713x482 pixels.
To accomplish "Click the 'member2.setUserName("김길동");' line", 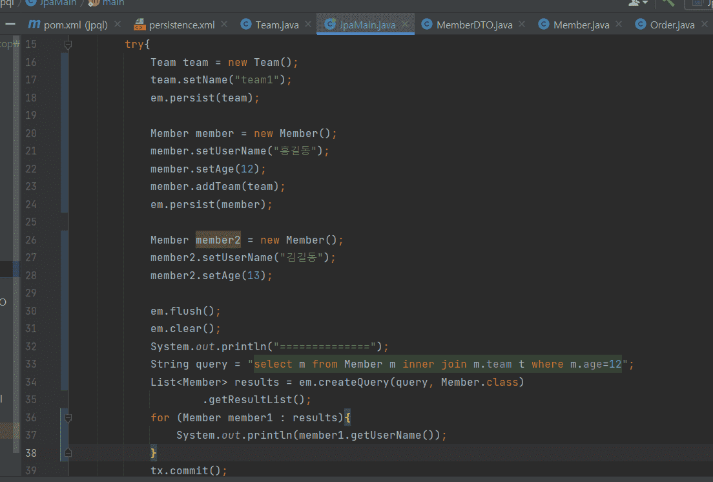I will click(x=243, y=258).
